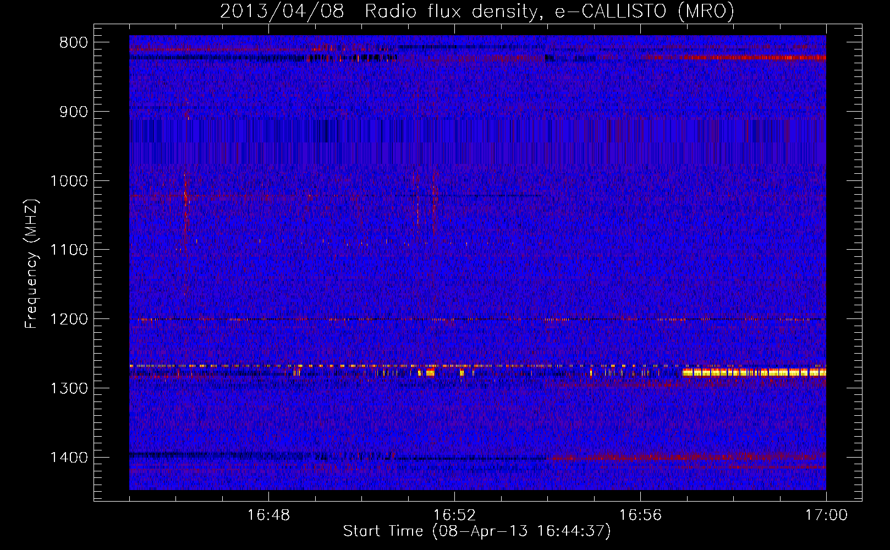Click the 800 frequency tick label

point(74,43)
